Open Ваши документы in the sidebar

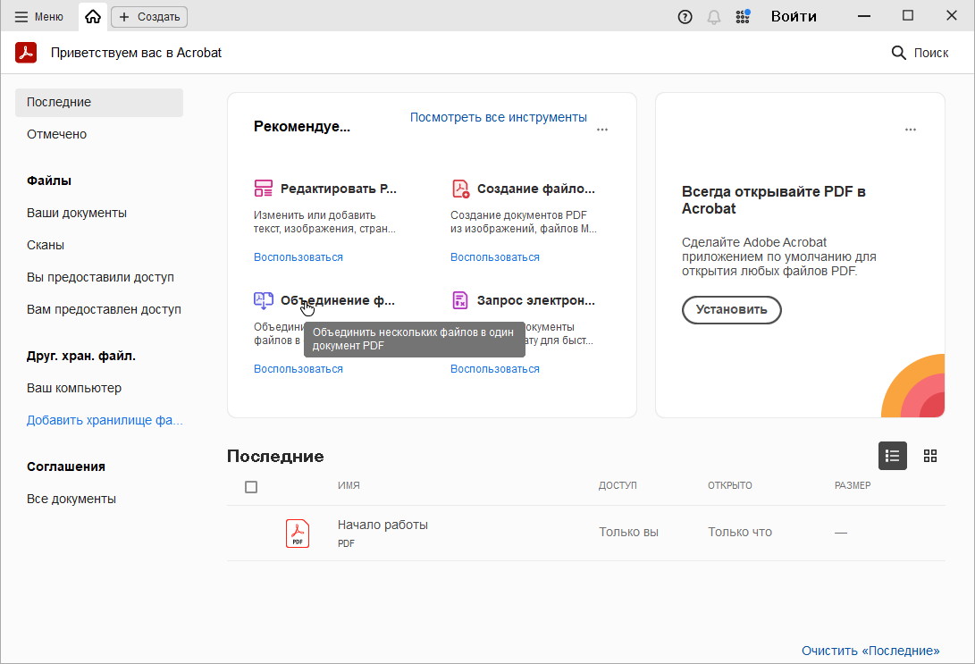tap(77, 213)
